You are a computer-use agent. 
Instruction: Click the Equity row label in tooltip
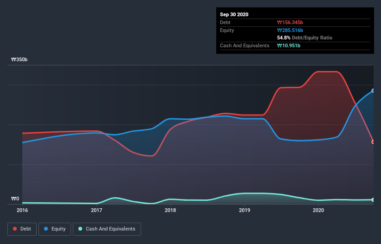(x=227, y=30)
